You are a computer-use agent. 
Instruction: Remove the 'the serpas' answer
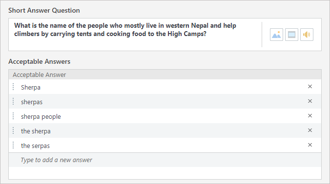tap(310, 145)
